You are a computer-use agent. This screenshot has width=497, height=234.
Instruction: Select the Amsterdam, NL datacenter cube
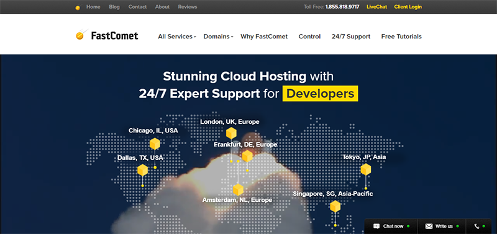pyautogui.click(x=238, y=190)
